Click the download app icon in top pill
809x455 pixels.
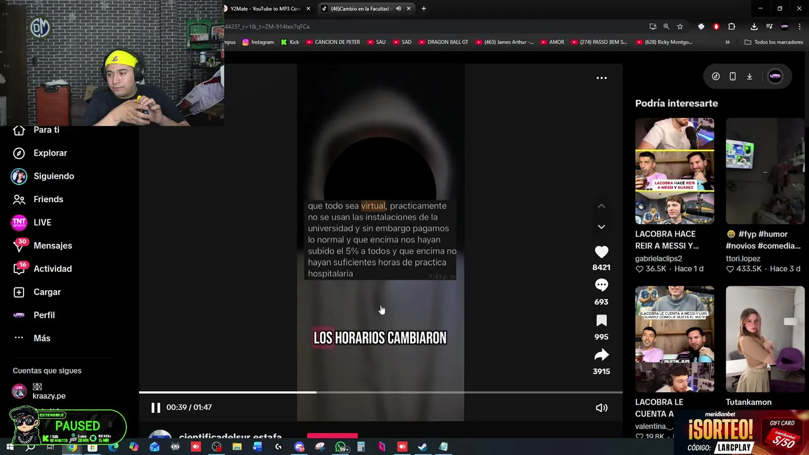(x=750, y=76)
